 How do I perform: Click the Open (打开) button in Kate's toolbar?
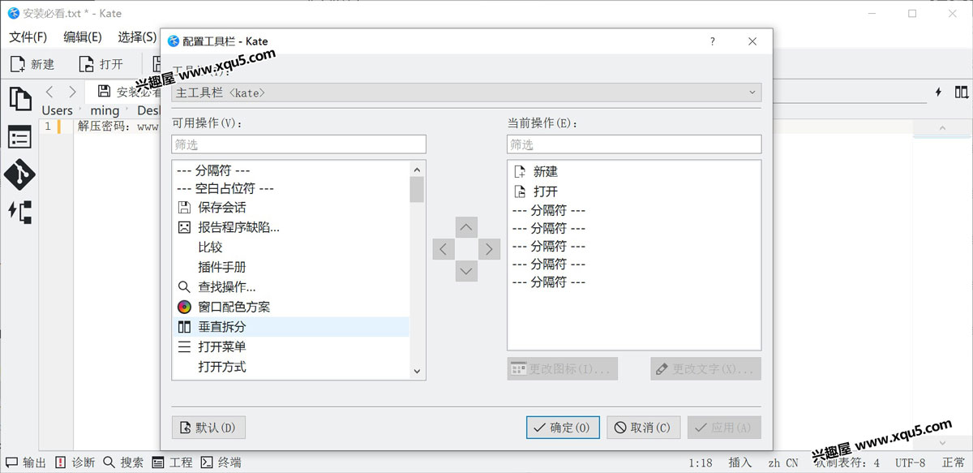point(101,64)
